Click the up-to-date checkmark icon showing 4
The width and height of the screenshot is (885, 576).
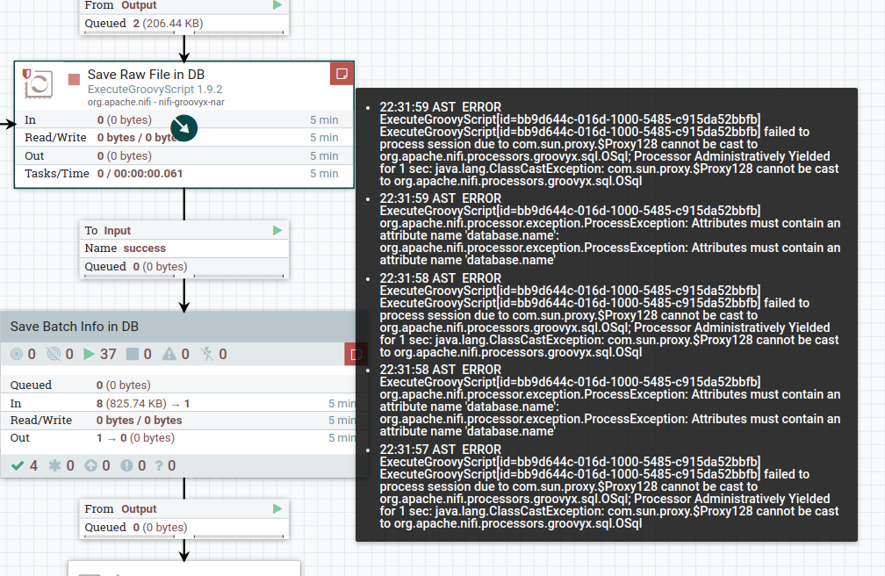coord(18,465)
